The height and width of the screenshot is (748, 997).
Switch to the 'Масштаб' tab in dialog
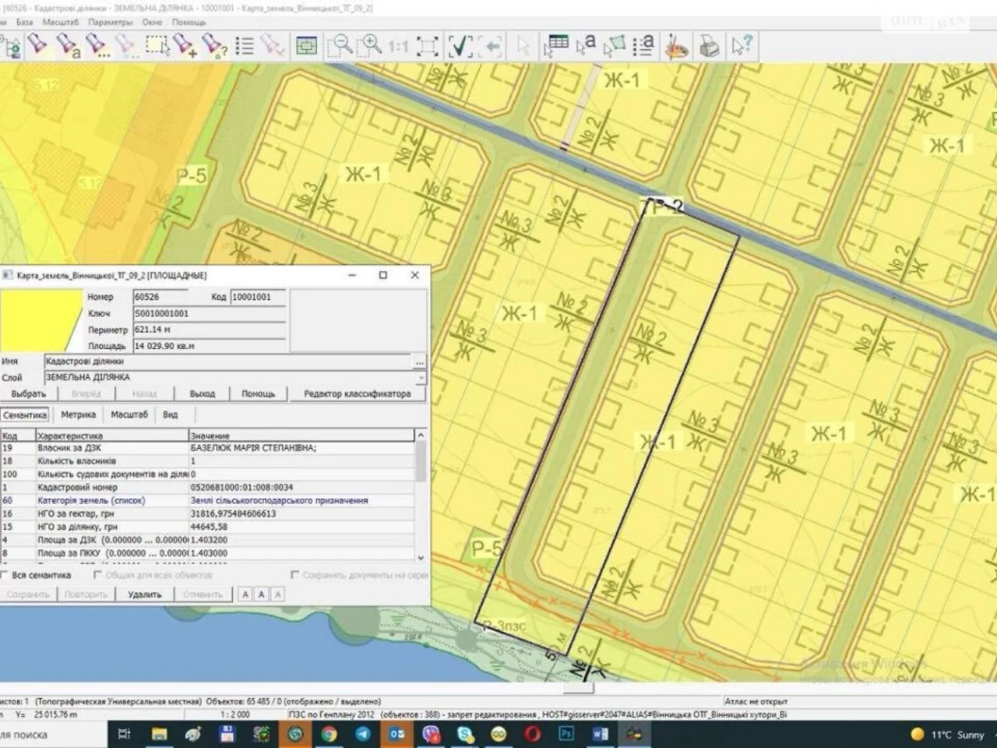coord(129,415)
